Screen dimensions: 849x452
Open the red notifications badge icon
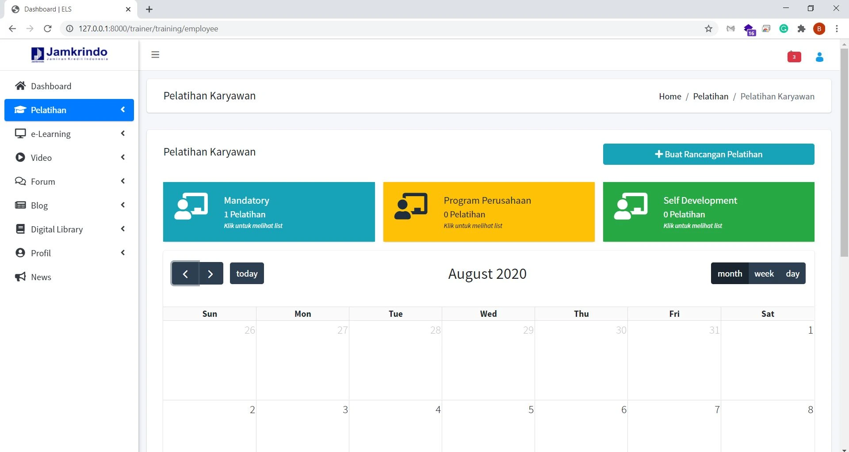[794, 57]
